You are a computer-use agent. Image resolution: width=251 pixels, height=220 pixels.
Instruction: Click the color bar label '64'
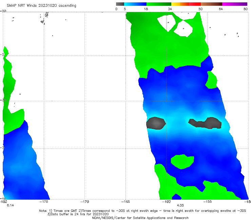pos(221,9)
